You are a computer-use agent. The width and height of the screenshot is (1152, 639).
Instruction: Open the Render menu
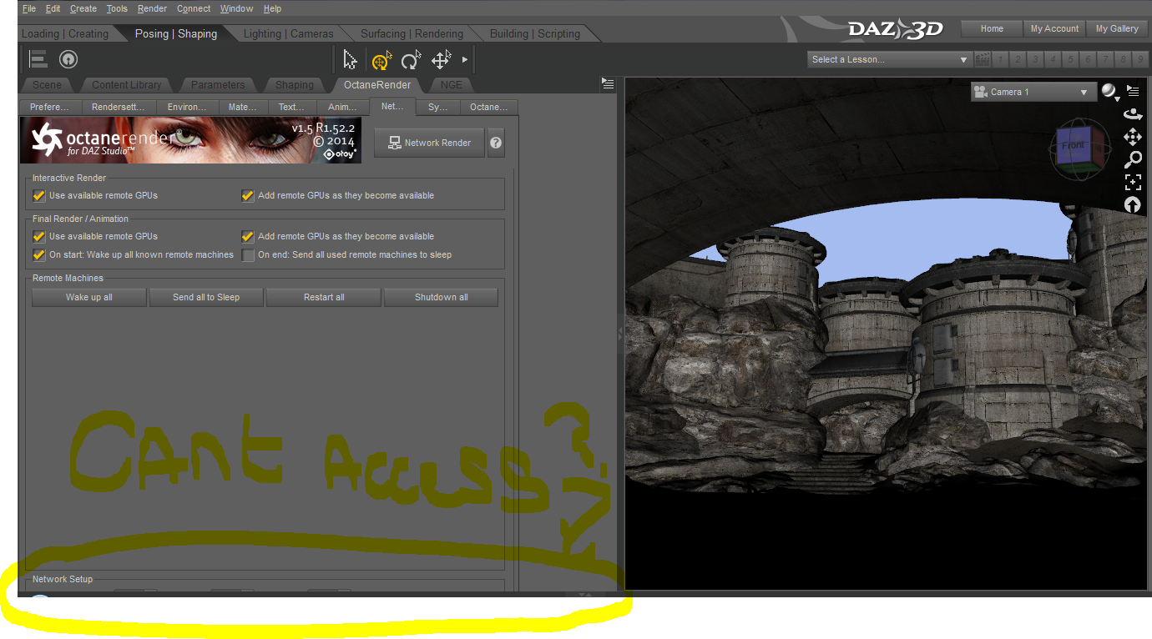pos(152,8)
